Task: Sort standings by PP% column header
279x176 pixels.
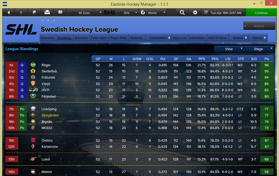Action: coord(202,59)
